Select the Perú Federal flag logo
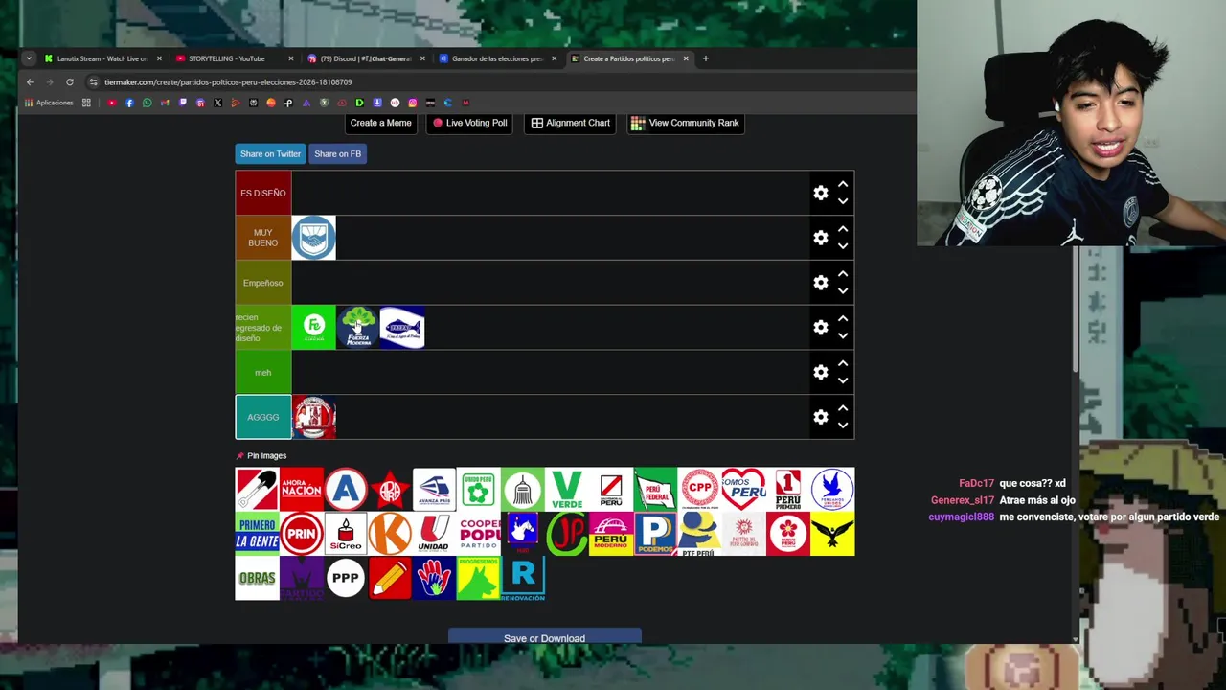The width and height of the screenshot is (1226, 690). 655,490
